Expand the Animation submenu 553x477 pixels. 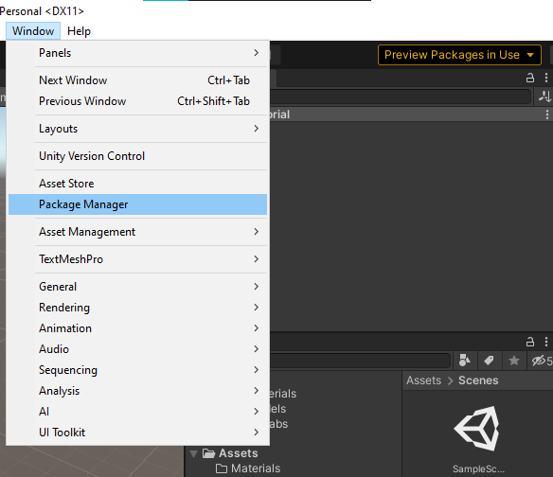coord(137,328)
